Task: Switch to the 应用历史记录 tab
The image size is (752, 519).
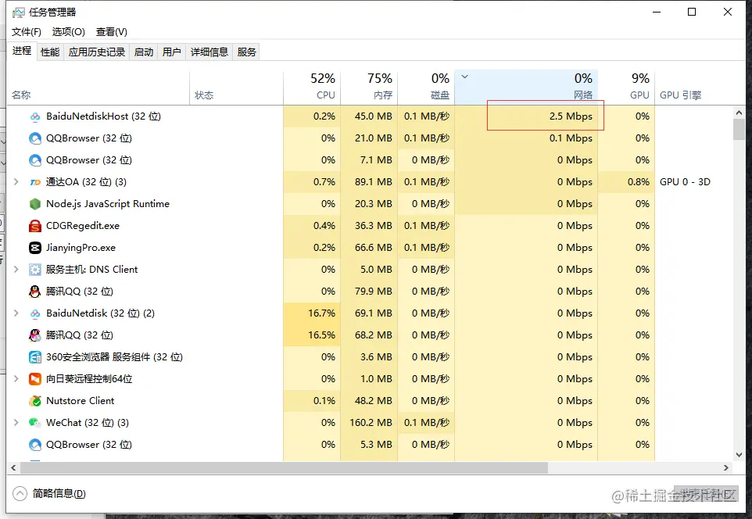Action: click(x=96, y=52)
